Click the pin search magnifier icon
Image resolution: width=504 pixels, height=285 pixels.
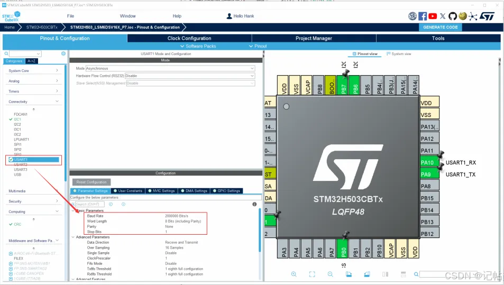point(416,274)
